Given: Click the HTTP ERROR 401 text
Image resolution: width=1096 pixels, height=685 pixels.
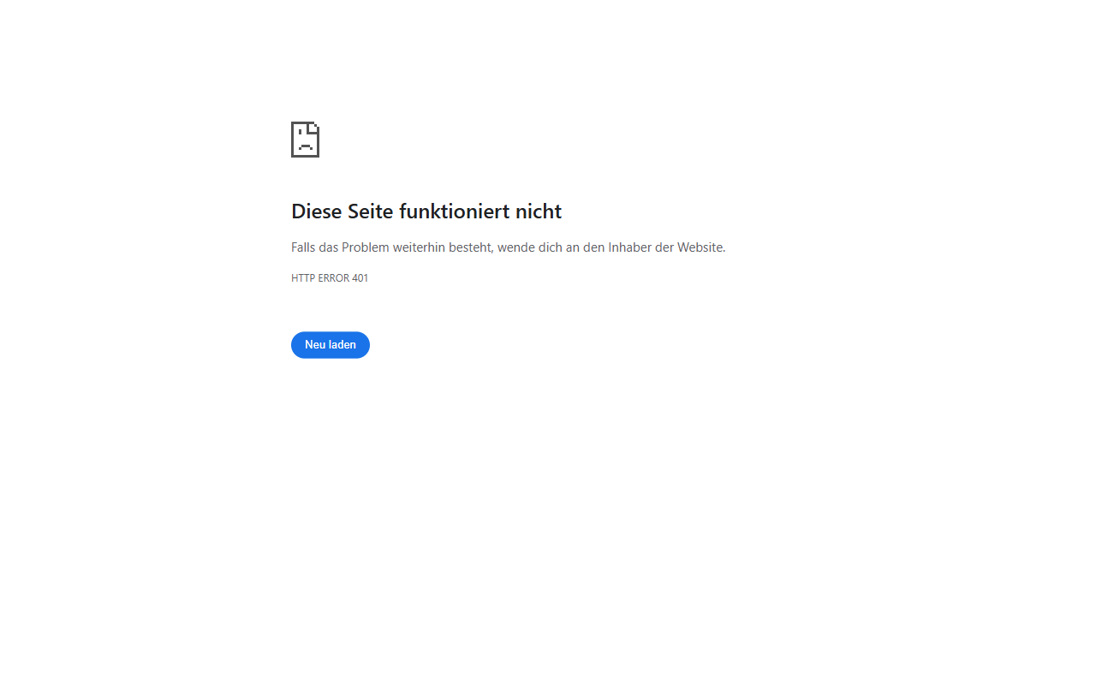Looking at the screenshot, I should tap(330, 278).
